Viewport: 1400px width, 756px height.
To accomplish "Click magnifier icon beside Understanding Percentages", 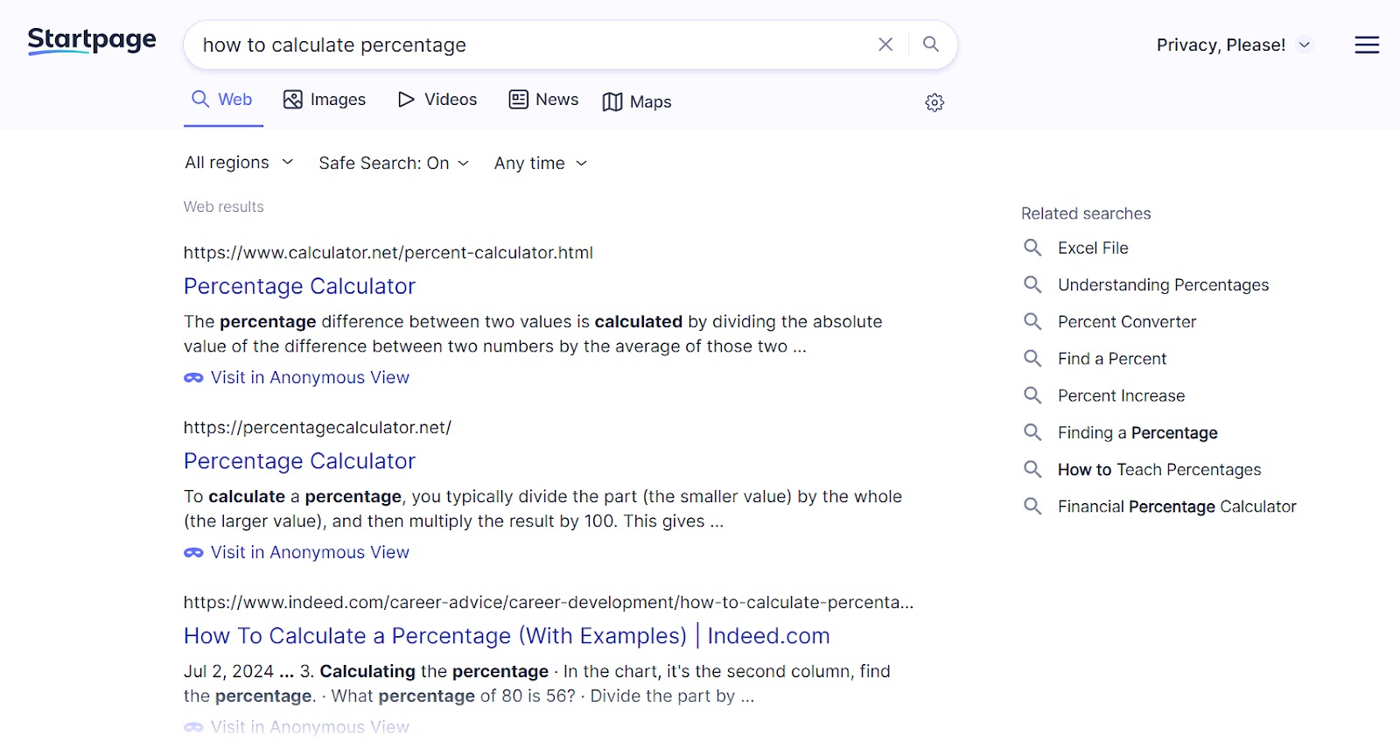I will pyautogui.click(x=1032, y=284).
